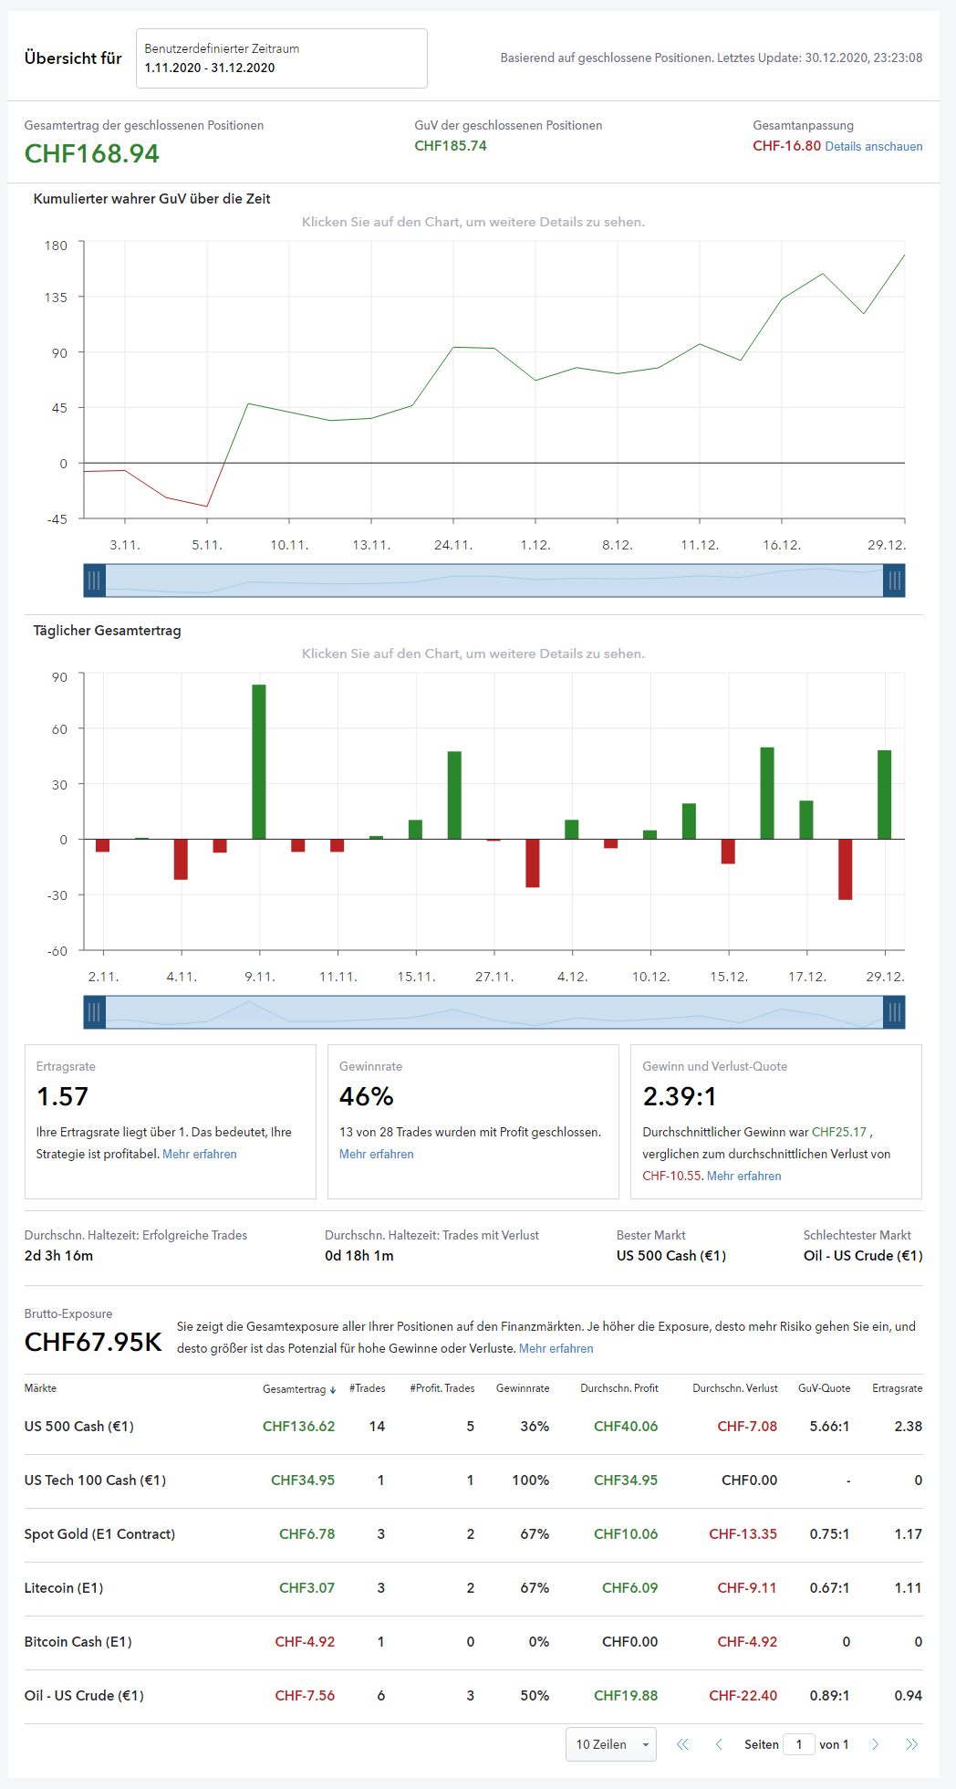Click the Gesamtertrag sort arrow icon

(x=333, y=1390)
